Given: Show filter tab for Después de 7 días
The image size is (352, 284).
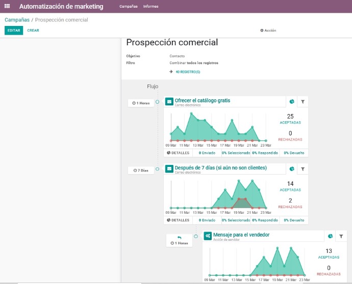Looking at the screenshot, I should pos(303,169).
